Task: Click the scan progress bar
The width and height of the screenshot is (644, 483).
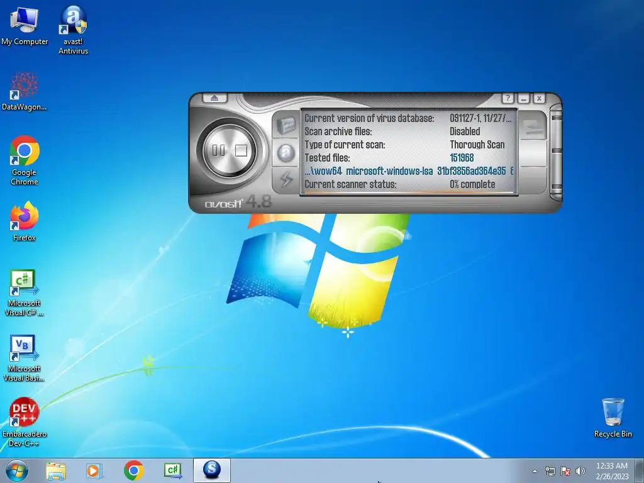Action: click(409, 192)
